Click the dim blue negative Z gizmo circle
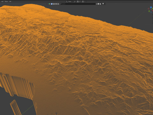Viewport: 153px width, 115px height. (x=151, y=12)
